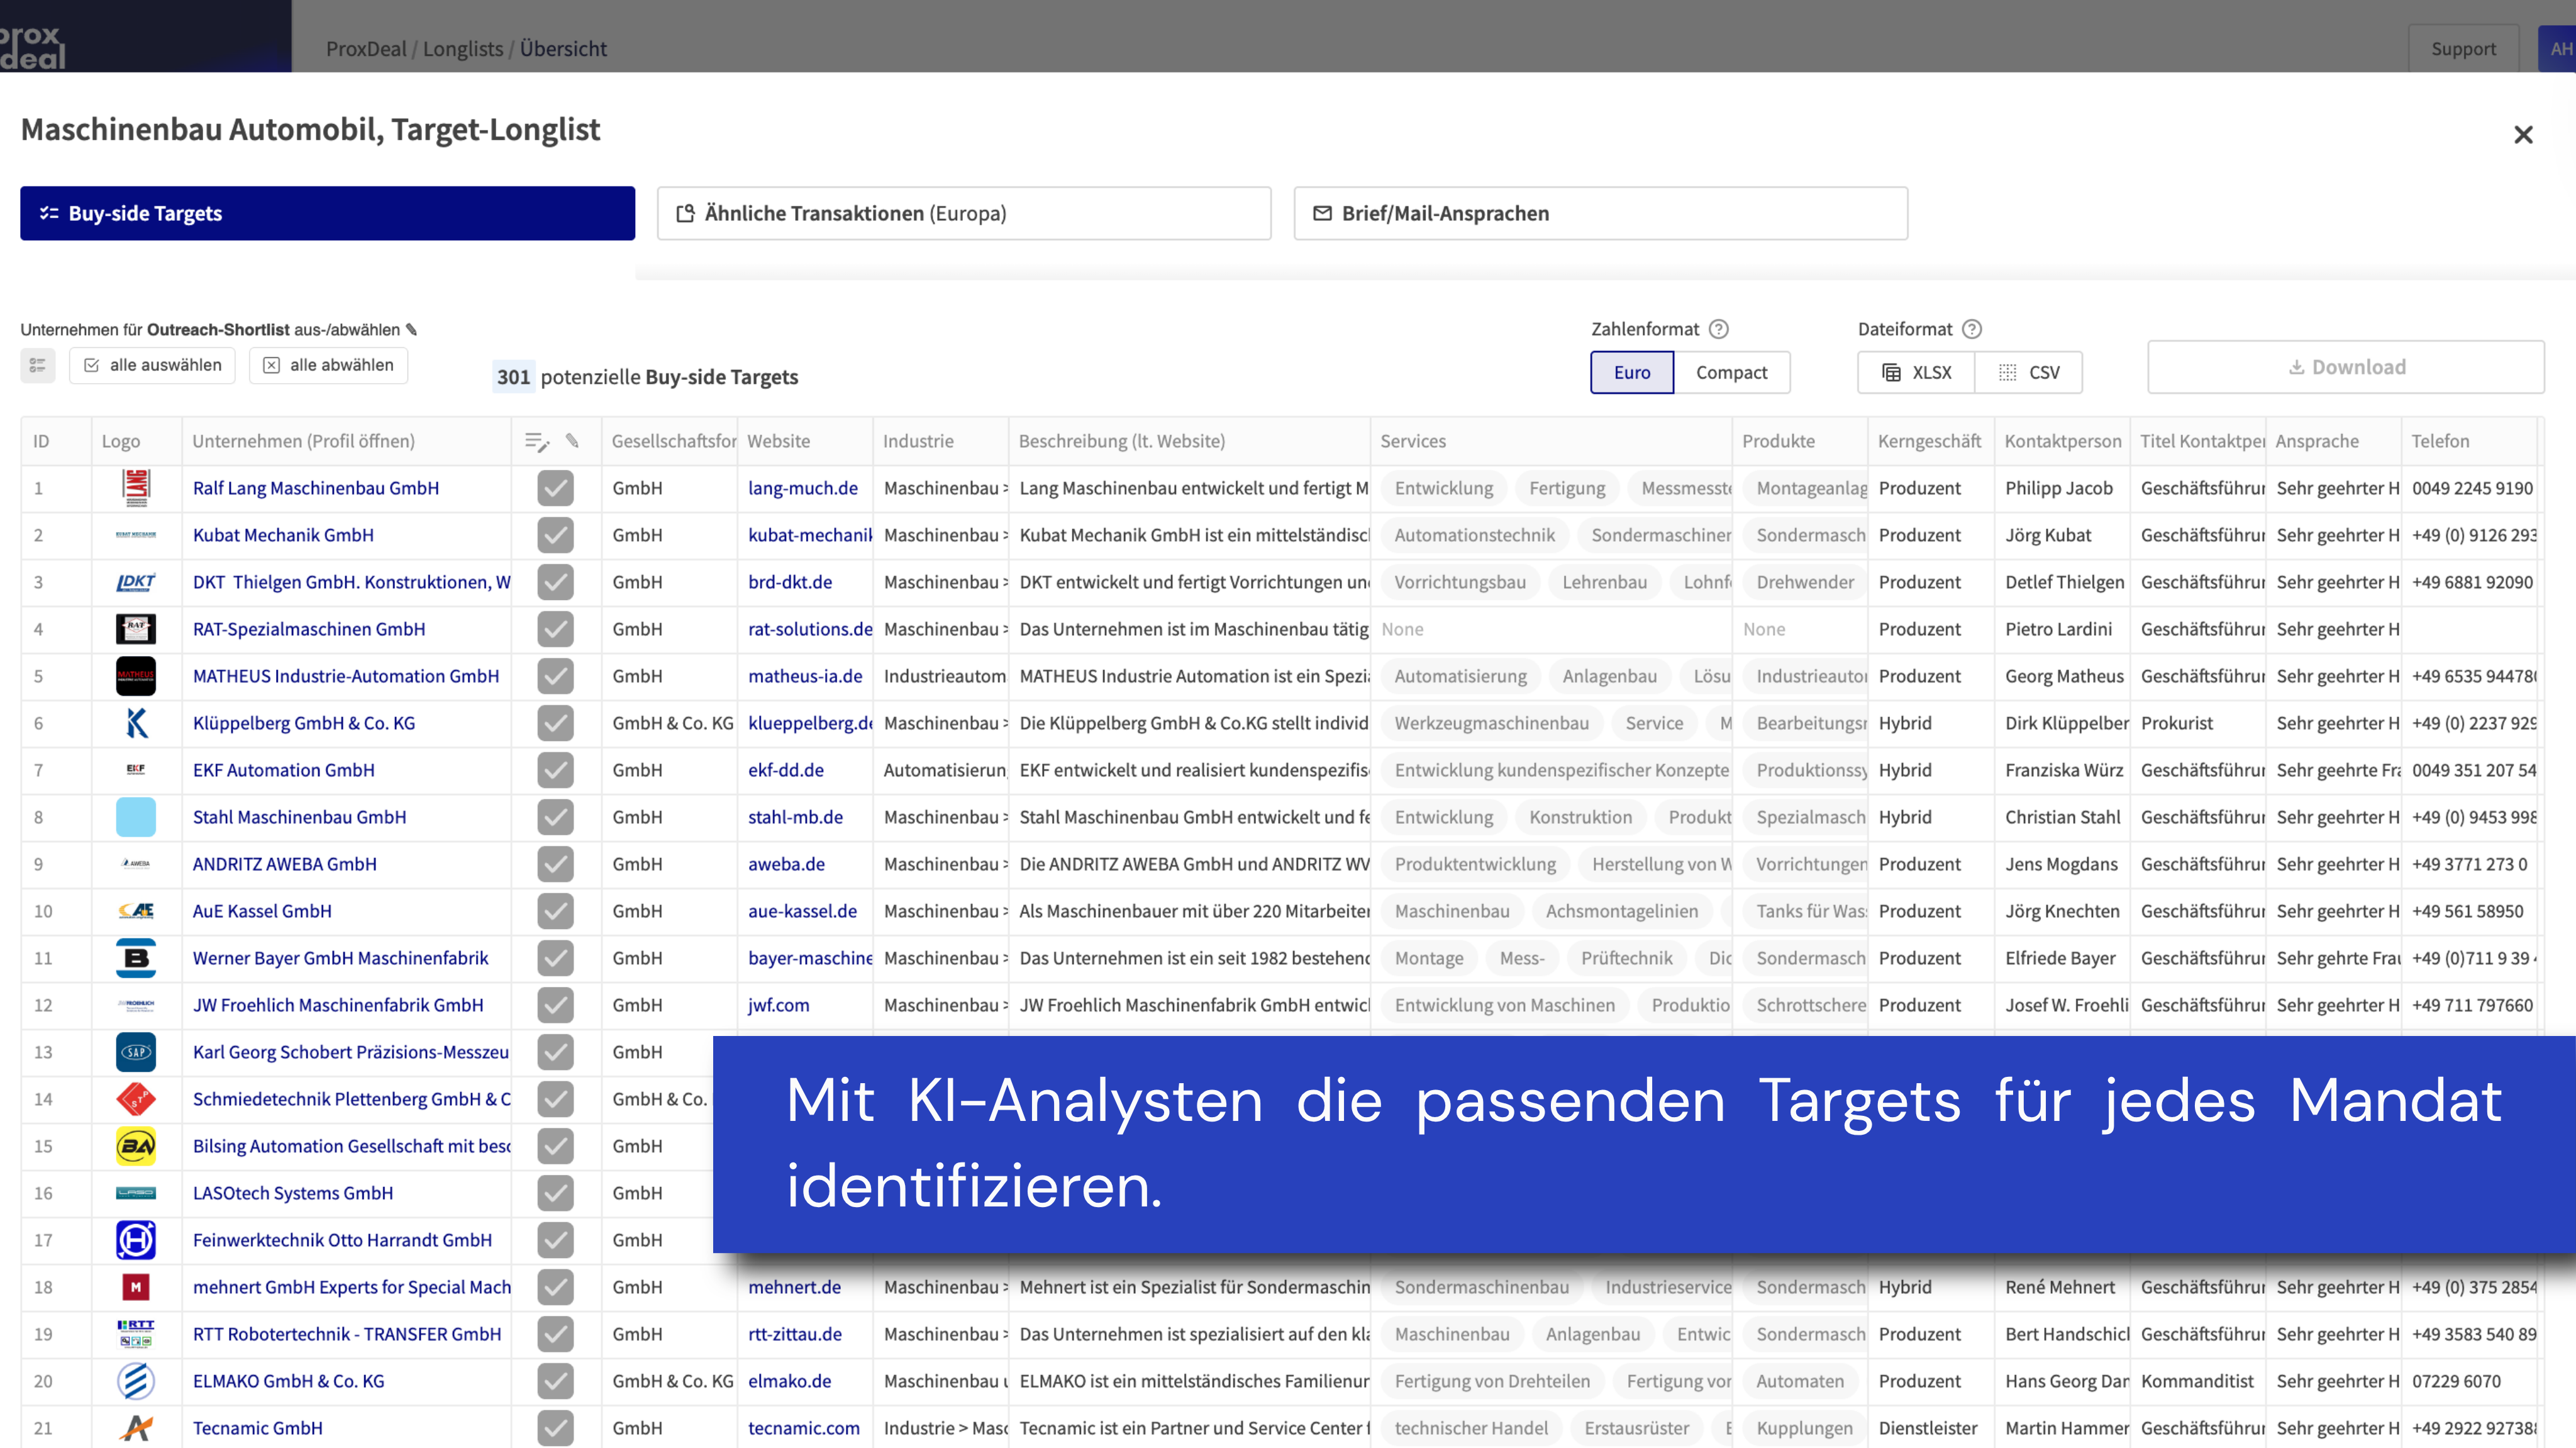Select Compact number format
Image resolution: width=2576 pixels, height=1448 pixels.
(1731, 372)
